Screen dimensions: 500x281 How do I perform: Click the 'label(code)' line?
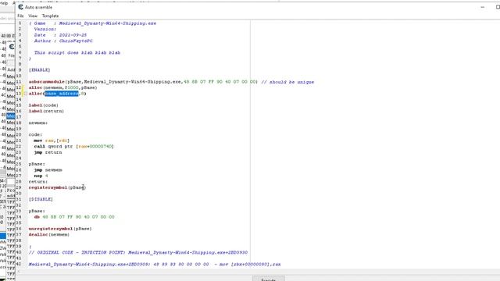[x=44, y=105]
